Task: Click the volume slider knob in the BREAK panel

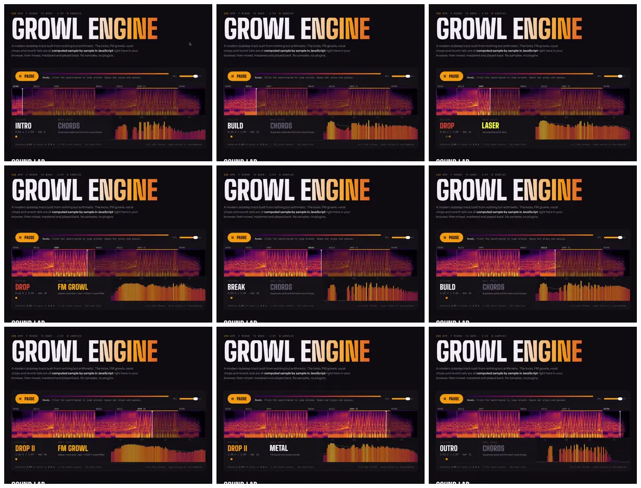Action: point(408,238)
